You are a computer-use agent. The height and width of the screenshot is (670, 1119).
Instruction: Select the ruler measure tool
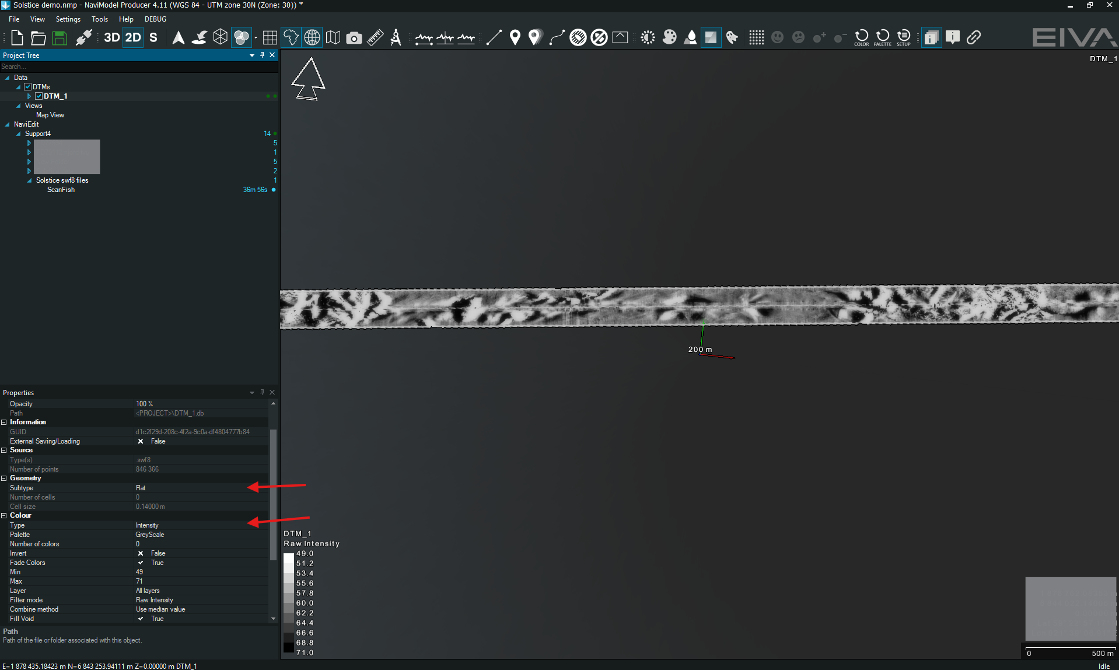(x=375, y=38)
